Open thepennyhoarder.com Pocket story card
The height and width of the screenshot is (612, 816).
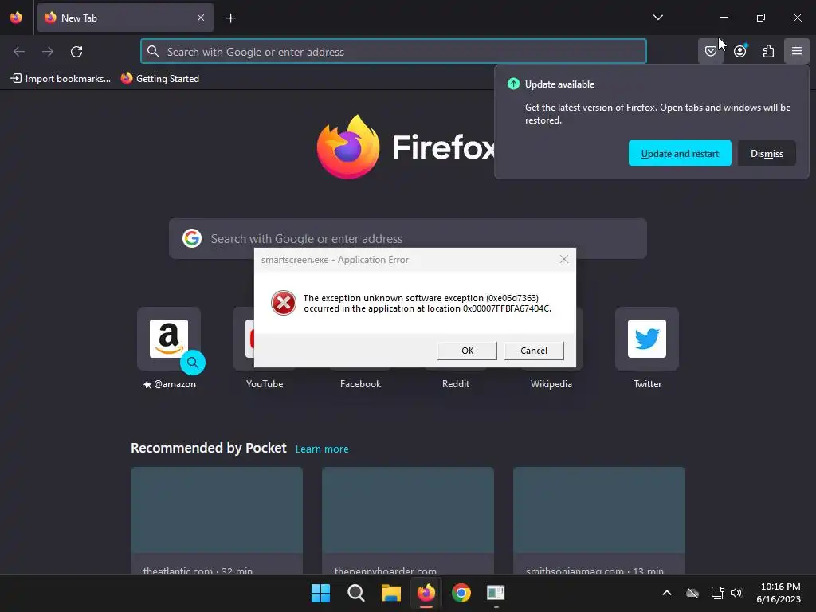coord(407,520)
